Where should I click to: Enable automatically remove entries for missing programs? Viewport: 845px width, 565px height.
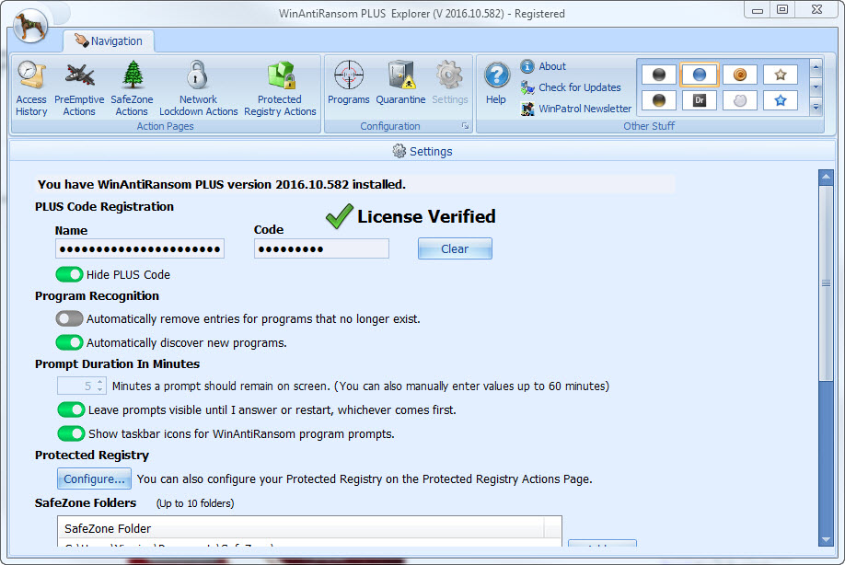[x=69, y=318]
